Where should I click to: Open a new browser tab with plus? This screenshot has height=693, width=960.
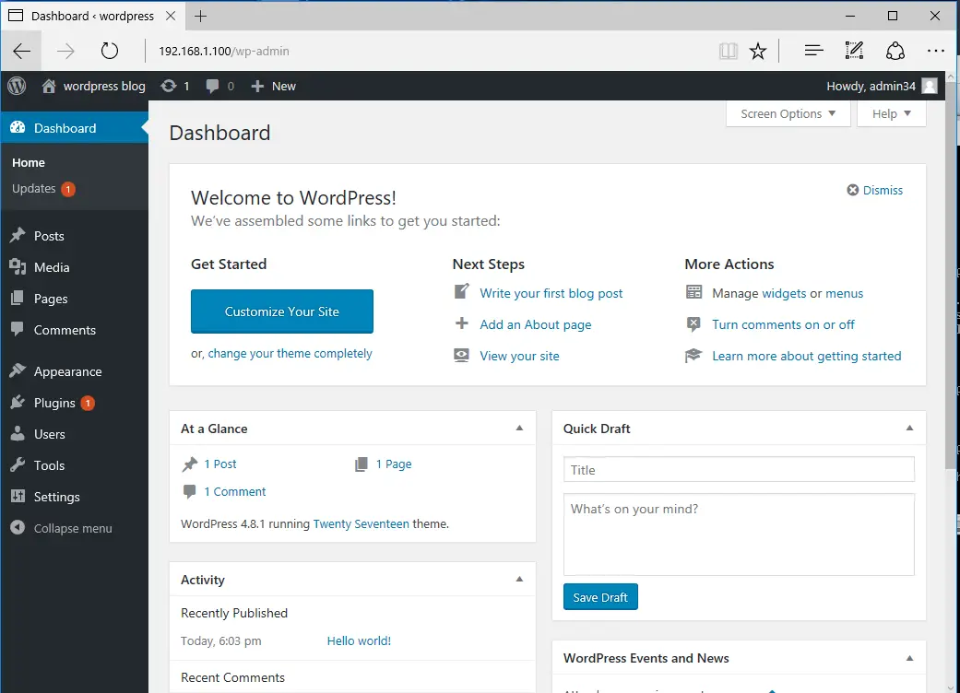click(200, 17)
